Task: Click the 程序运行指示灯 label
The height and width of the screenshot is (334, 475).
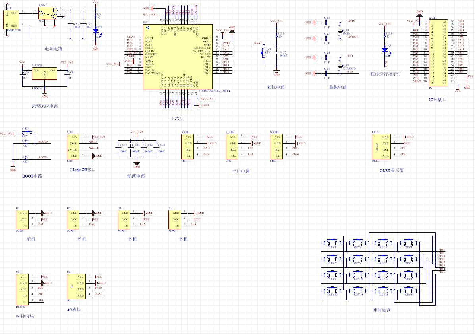Action: click(386, 74)
